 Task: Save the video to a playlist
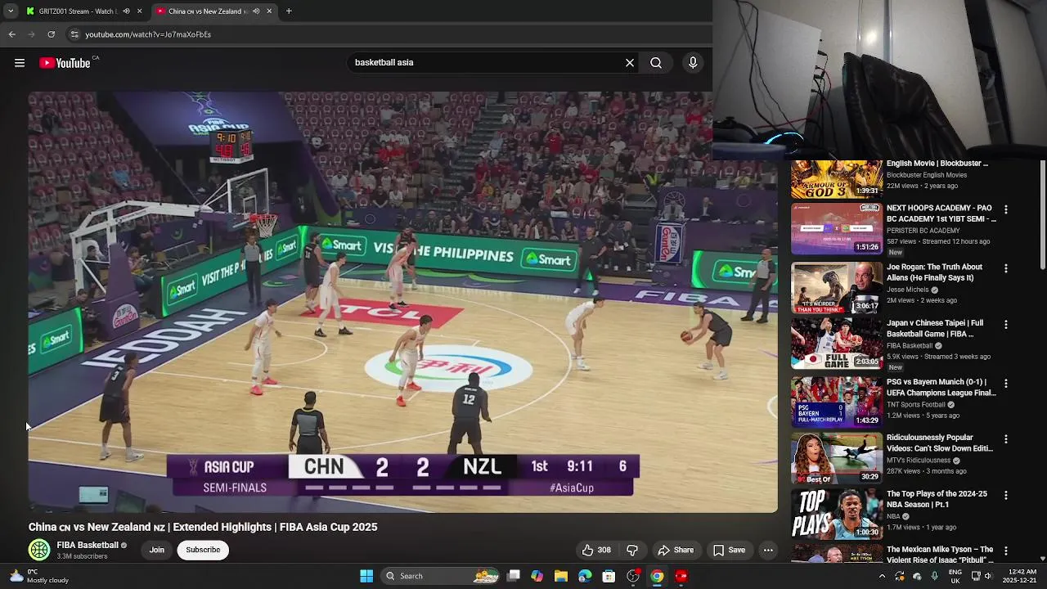pyautogui.click(x=729, y=551)
